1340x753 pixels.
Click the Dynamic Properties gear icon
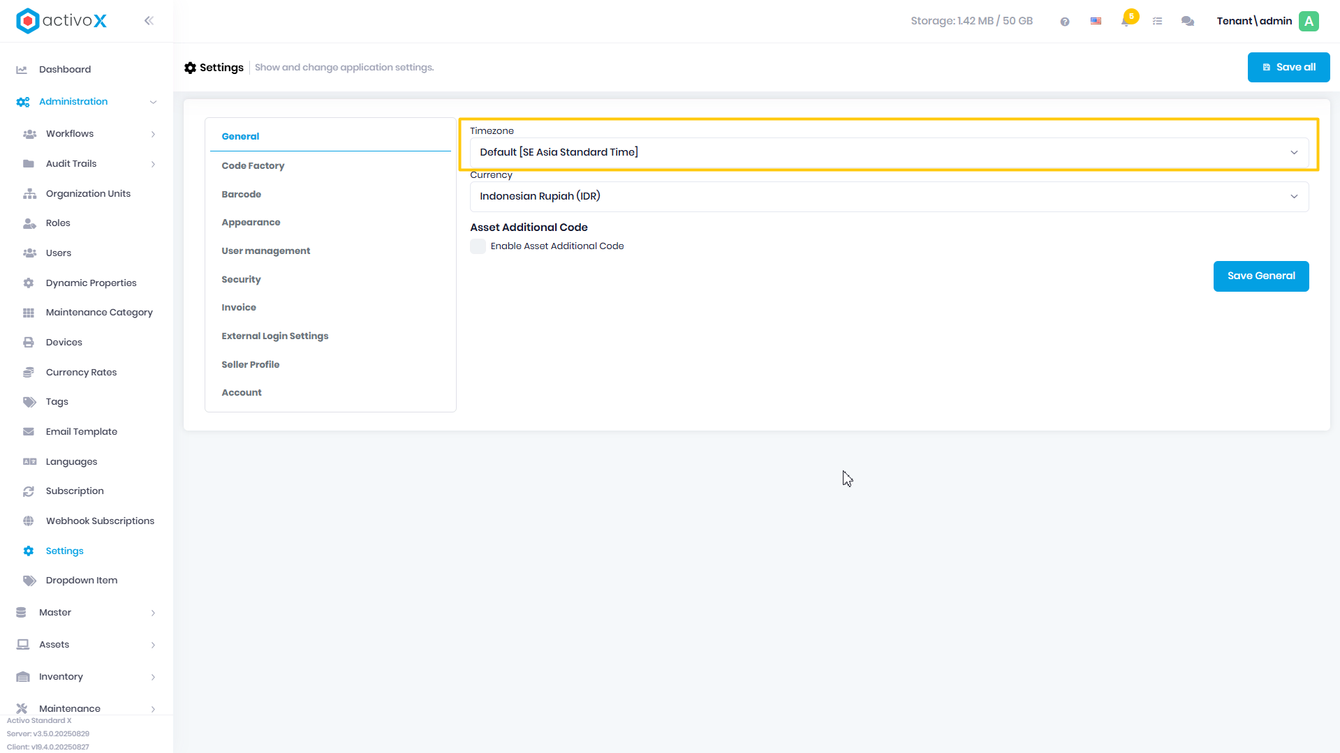[29, 283]
